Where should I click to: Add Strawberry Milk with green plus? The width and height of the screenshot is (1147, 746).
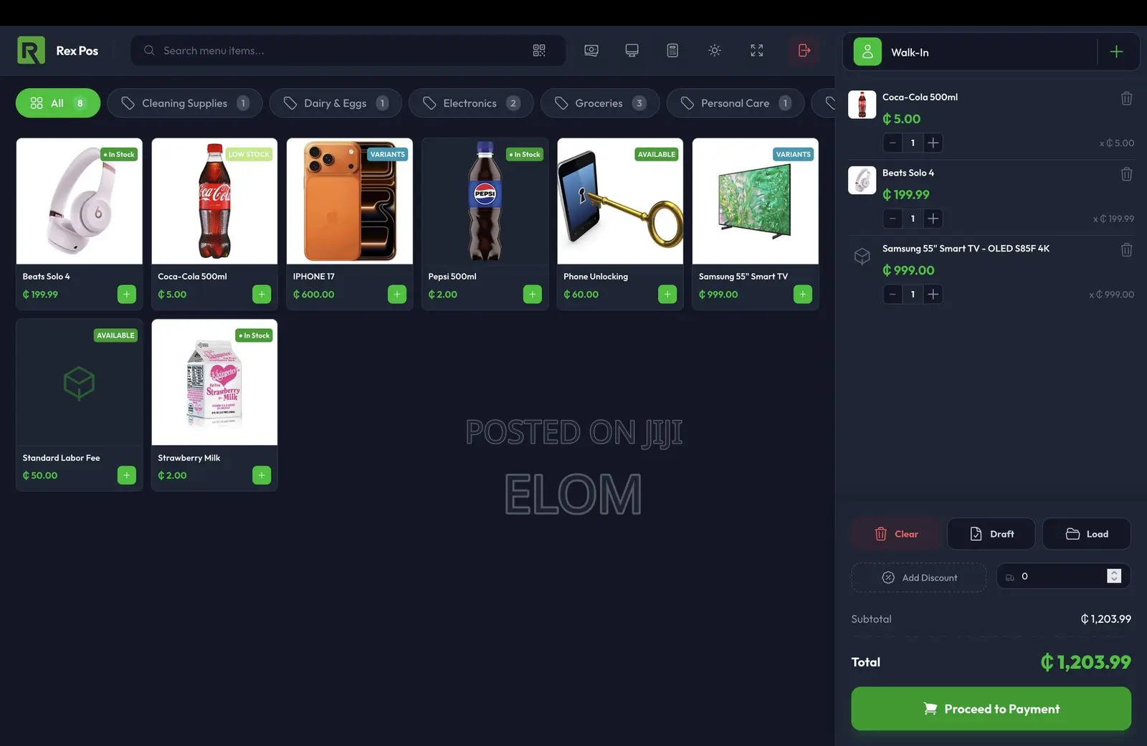[262, 475]
